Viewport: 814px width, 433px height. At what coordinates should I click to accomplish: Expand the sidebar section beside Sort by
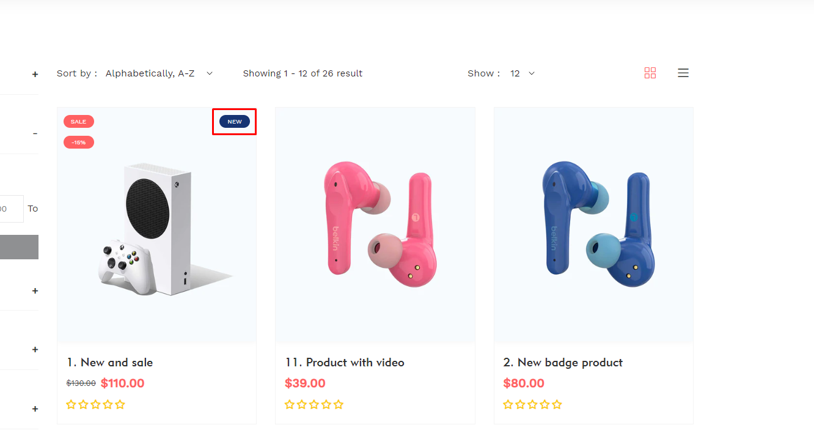[35, 75]
